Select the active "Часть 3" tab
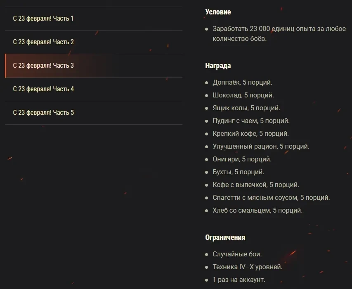The image size is (352, 289). pos(43,66)
